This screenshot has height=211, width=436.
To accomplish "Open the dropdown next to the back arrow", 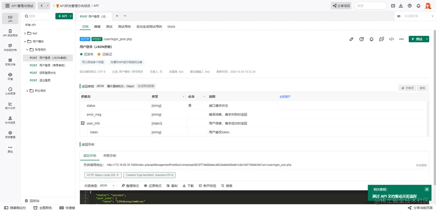I will pos(48,6).
